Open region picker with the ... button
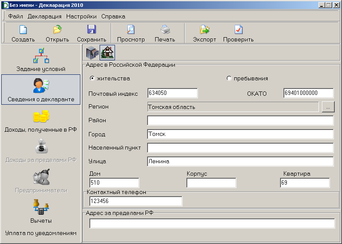 pyautogui.click(x=328, y=107)
